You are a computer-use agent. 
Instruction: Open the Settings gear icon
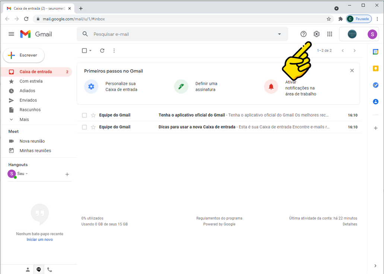coord(317,34)
